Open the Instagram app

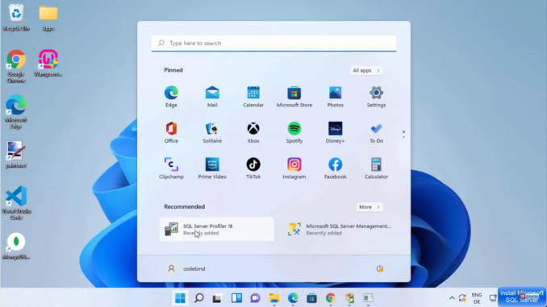click(x=294, y=168)
